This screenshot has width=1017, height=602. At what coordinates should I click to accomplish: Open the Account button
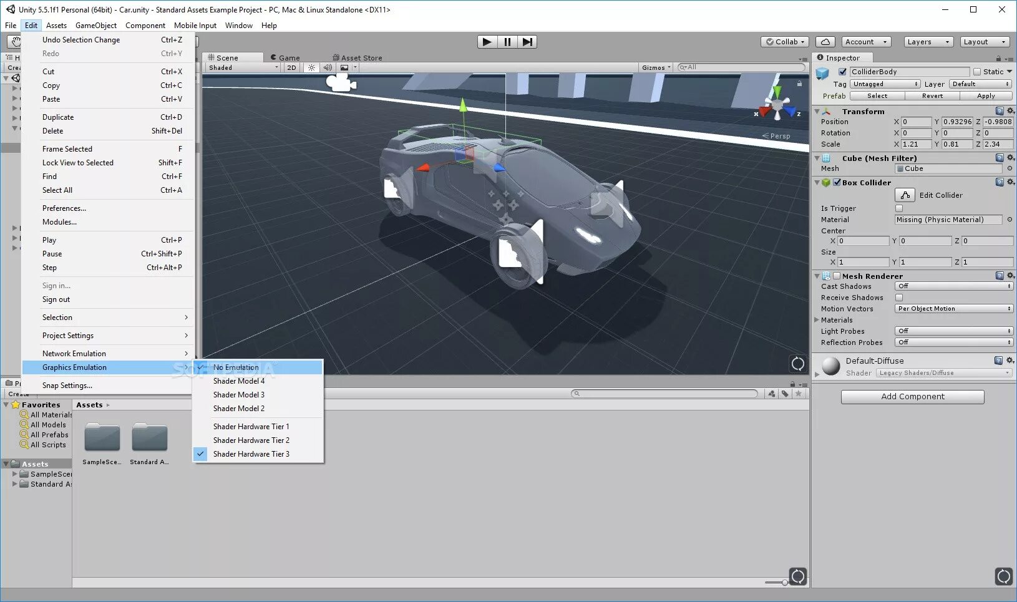tap(866, 42)
